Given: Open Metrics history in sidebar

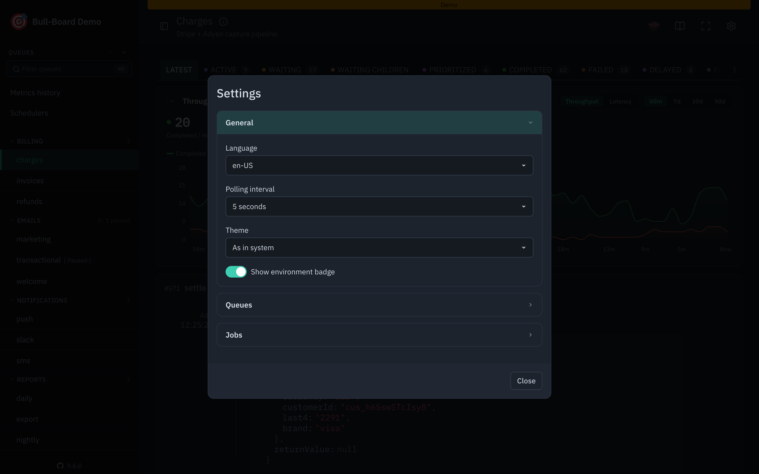Looking at the screenshot, I should coord(69,93).
